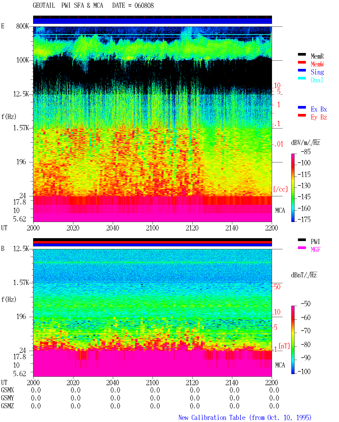Click the red Ey Bz legend swatch
This screenshot has width=339, height=422.
tap(302, 116)
